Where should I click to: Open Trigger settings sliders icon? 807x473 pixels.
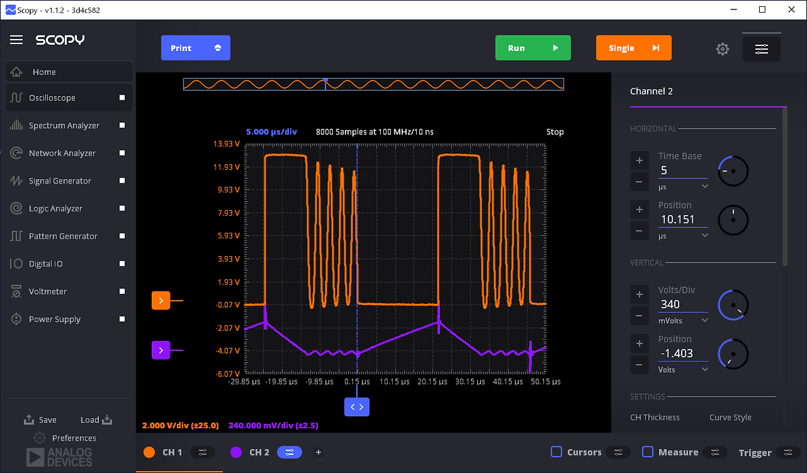pos(788,452)
